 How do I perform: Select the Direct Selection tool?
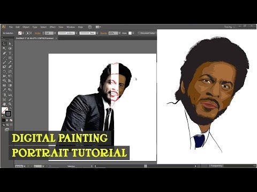coord(10,44)
